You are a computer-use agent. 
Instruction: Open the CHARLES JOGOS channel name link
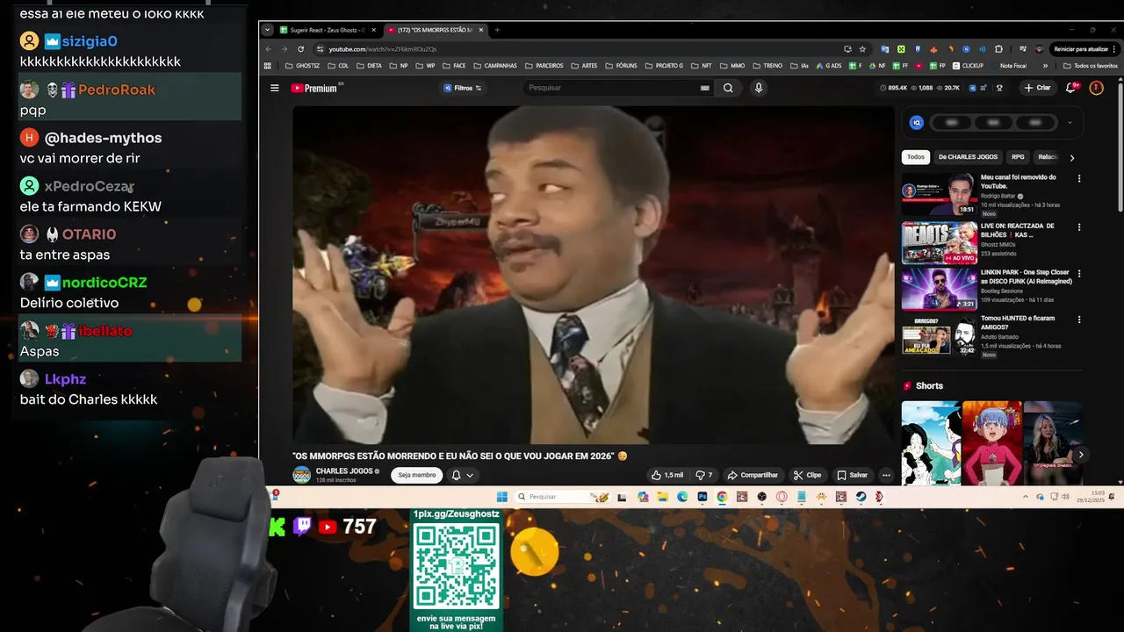coord(344,471)
